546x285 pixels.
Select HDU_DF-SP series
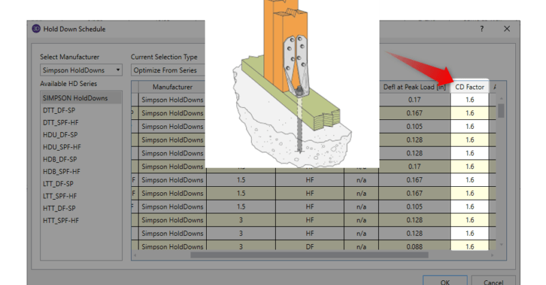pyautogui.click(x=60, y=135)
